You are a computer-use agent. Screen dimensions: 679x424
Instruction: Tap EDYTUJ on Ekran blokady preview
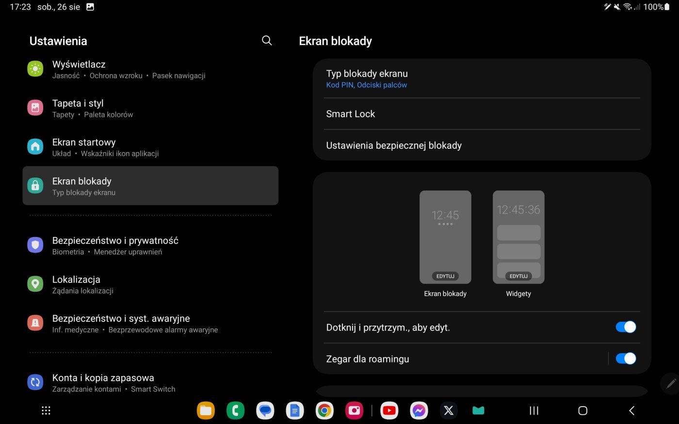[x=445, y=276]
